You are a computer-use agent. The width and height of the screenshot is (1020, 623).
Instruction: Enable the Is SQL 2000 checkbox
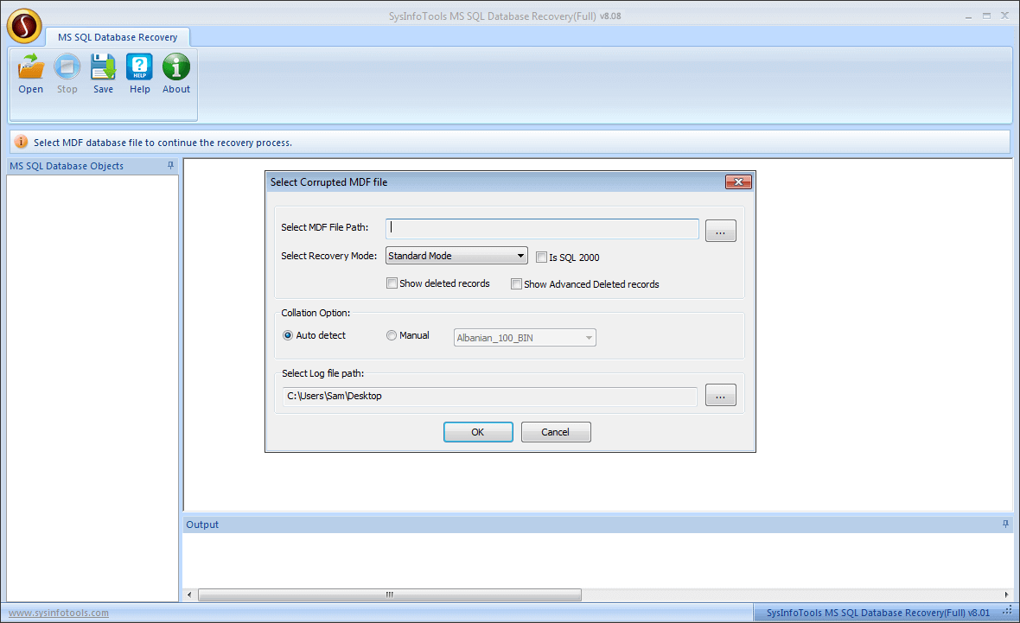tap(541, 257)
